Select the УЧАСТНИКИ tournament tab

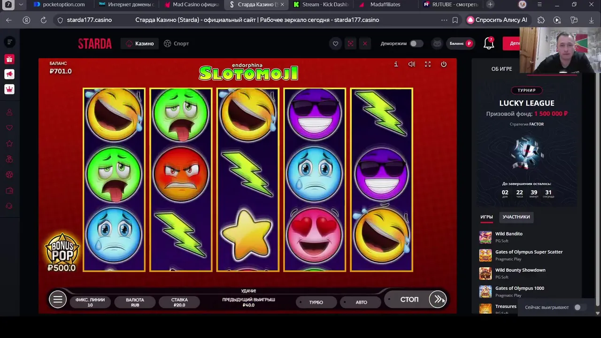516,217
